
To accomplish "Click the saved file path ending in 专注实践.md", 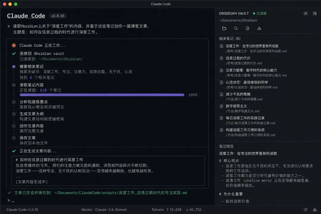I will pyautogui.click(x=121, y=193).
